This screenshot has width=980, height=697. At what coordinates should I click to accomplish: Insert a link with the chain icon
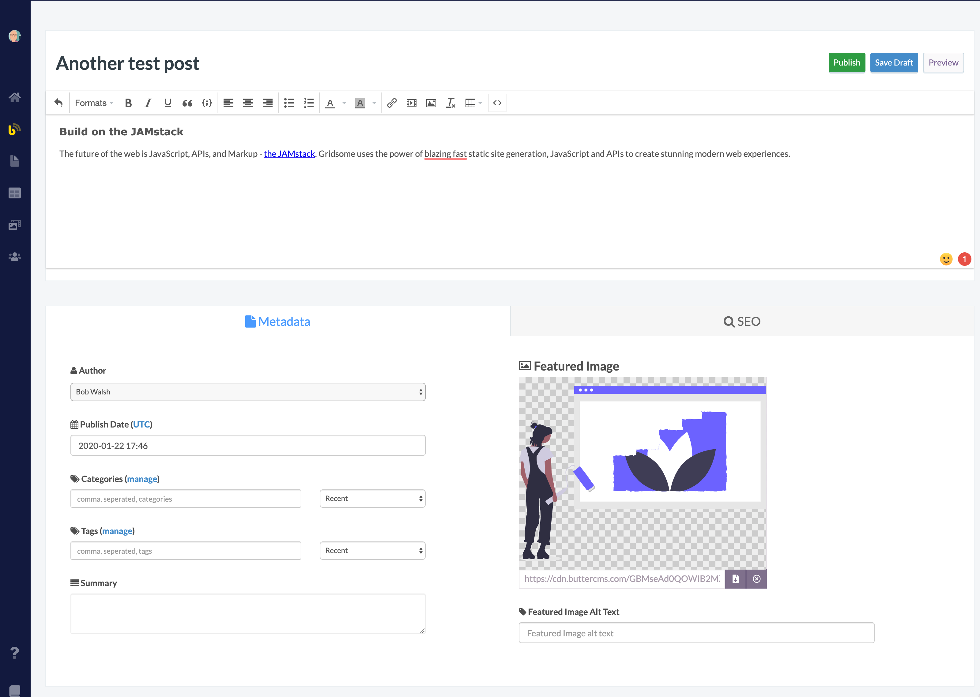click(x=391, y=103)
